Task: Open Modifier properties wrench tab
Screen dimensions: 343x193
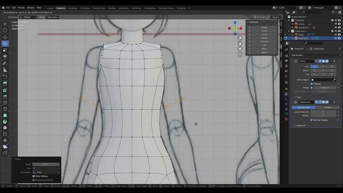Action: point(286,94)
